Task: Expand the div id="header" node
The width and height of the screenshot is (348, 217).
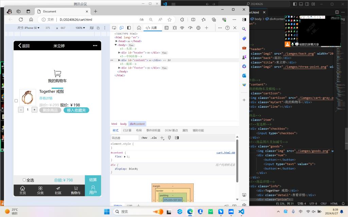Action: pyautogui.click(x=119, y=53)
